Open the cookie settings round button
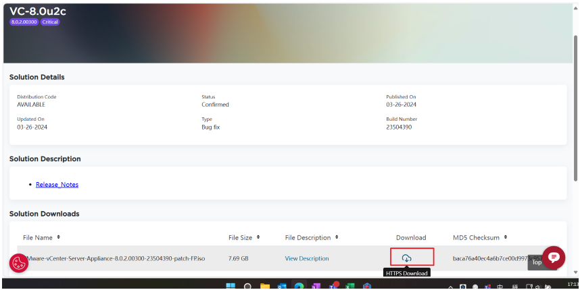The width and height of the screenshot is (580, 290). pyautogui.click(x=19, y=263)
